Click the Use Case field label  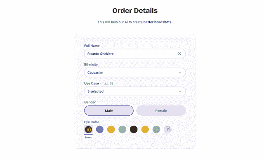click(92, 83)
